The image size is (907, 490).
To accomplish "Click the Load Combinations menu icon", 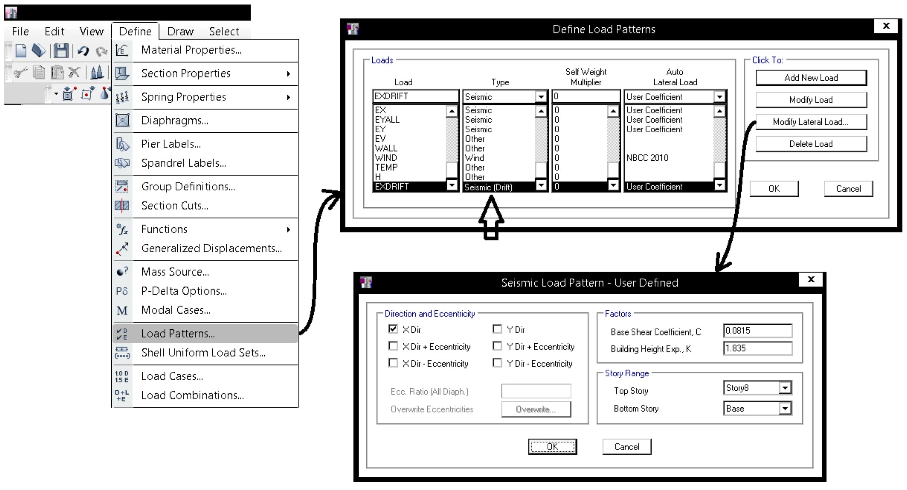I will (122, 396).
